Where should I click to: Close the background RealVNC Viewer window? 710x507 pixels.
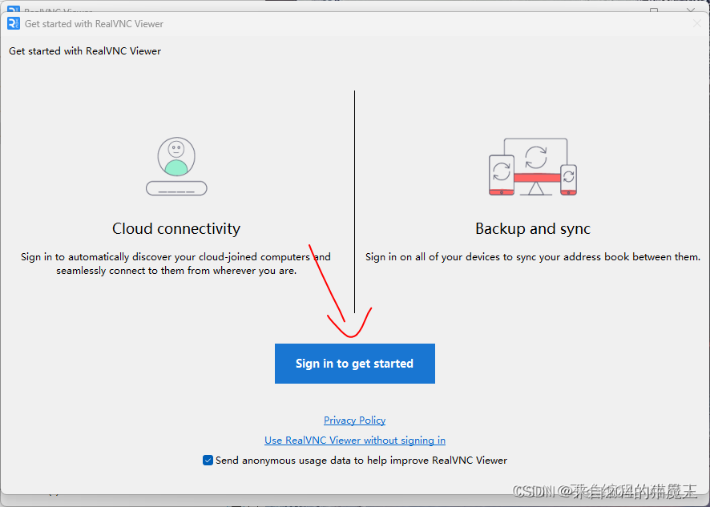coord(691,10)
